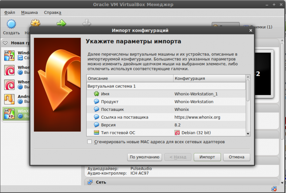Select the WinXP VM icon in the list
Viewport: 286px width, 193px height.
tap(9, 114)
